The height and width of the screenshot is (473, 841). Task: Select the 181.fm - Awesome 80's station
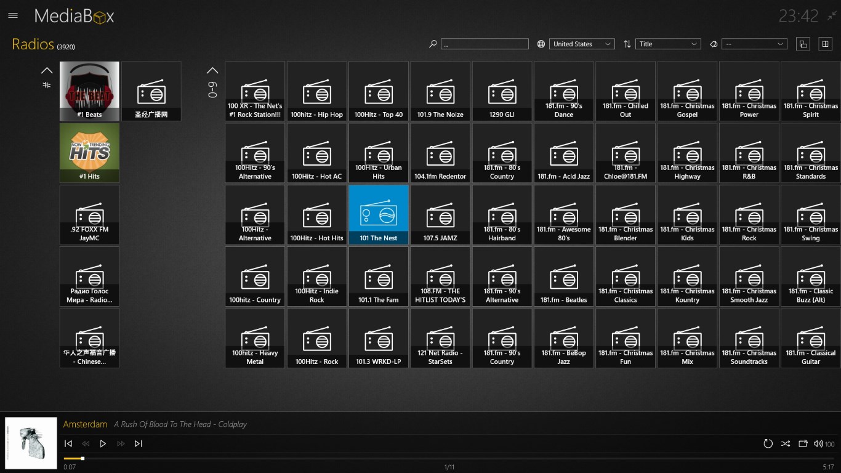point(563,215)
